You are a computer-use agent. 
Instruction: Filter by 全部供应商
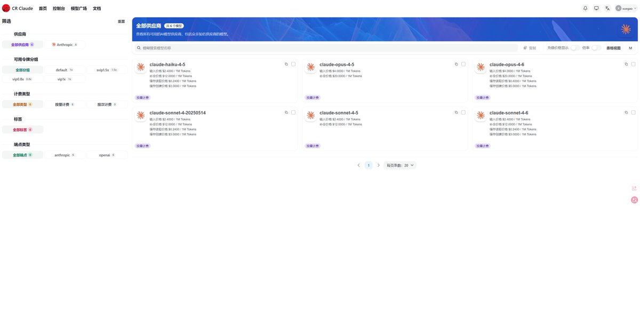click(22, 45)
